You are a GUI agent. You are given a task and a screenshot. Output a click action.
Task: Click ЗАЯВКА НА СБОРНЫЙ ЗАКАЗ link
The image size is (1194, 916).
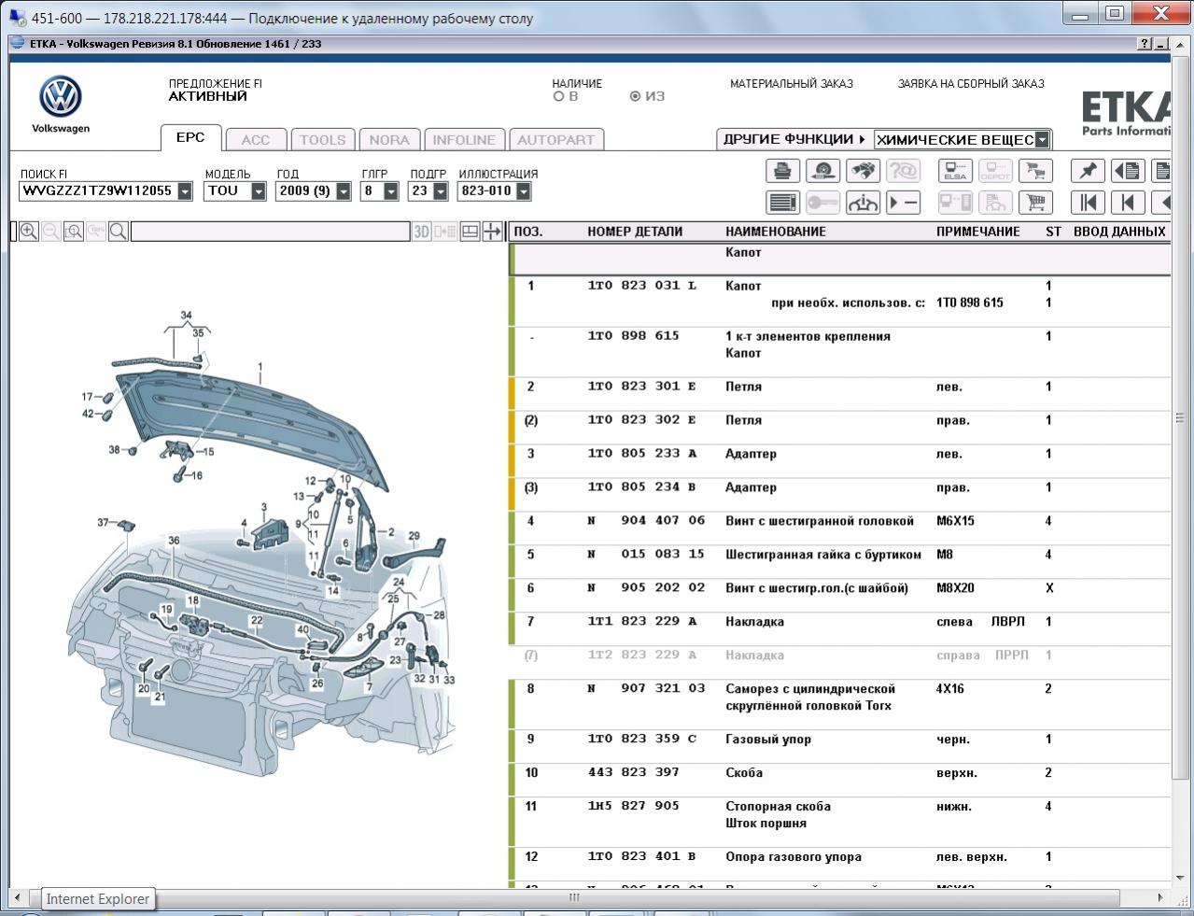971,84
